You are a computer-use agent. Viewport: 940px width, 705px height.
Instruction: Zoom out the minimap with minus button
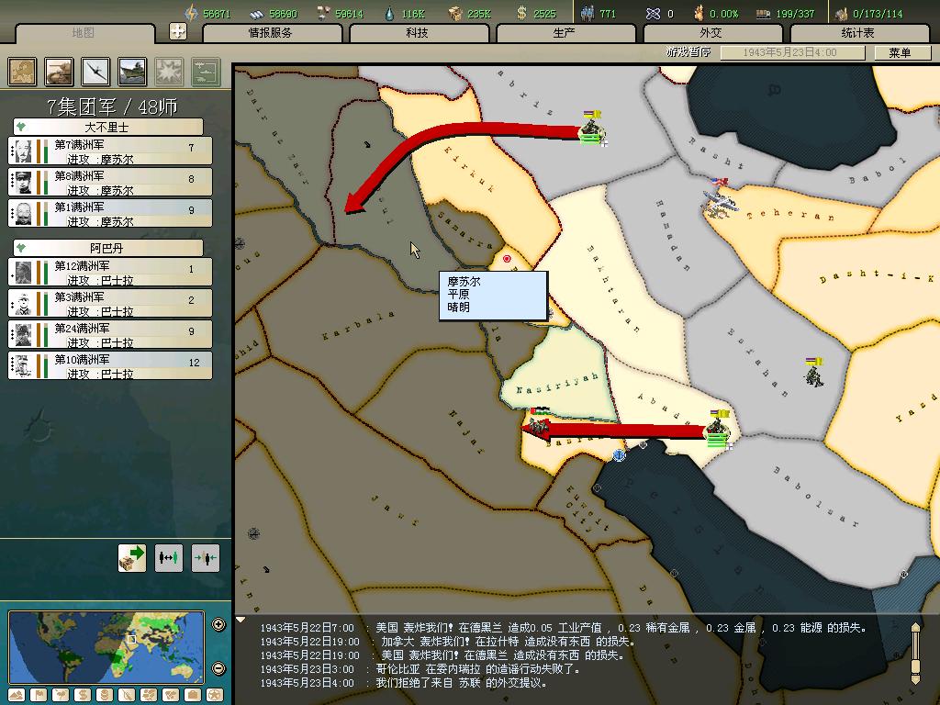pos(218,668)
